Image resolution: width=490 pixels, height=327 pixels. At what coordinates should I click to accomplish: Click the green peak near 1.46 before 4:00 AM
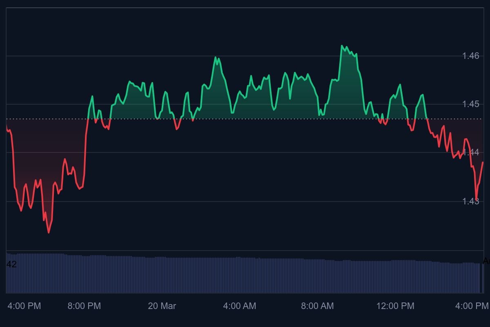click(x=216, y=57)
